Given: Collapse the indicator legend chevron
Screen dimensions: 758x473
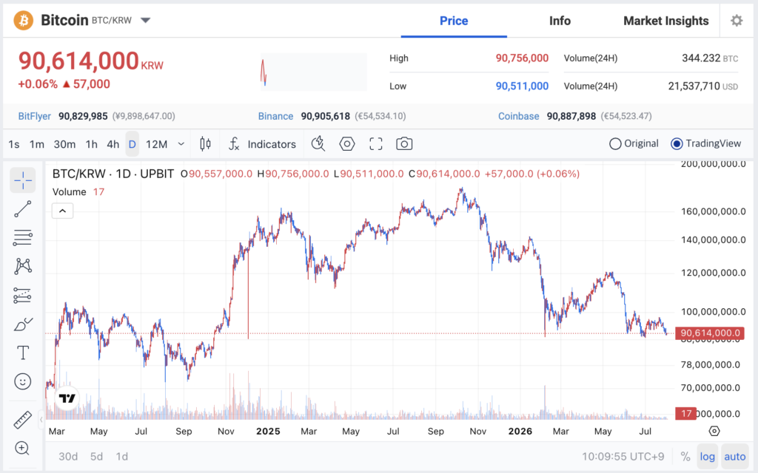Looking at the screenshot, I should [62, 211].
